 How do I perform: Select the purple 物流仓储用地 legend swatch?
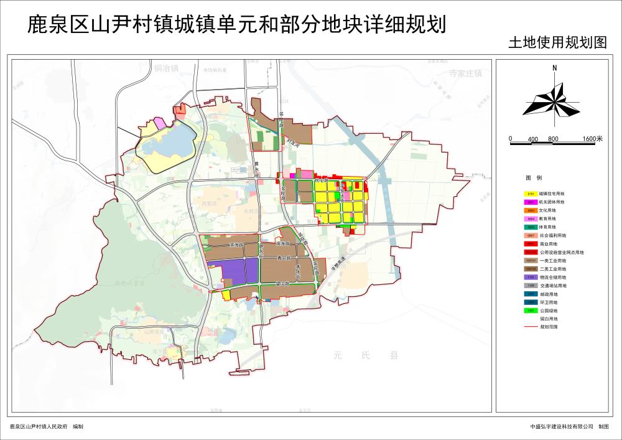(531, 277)
